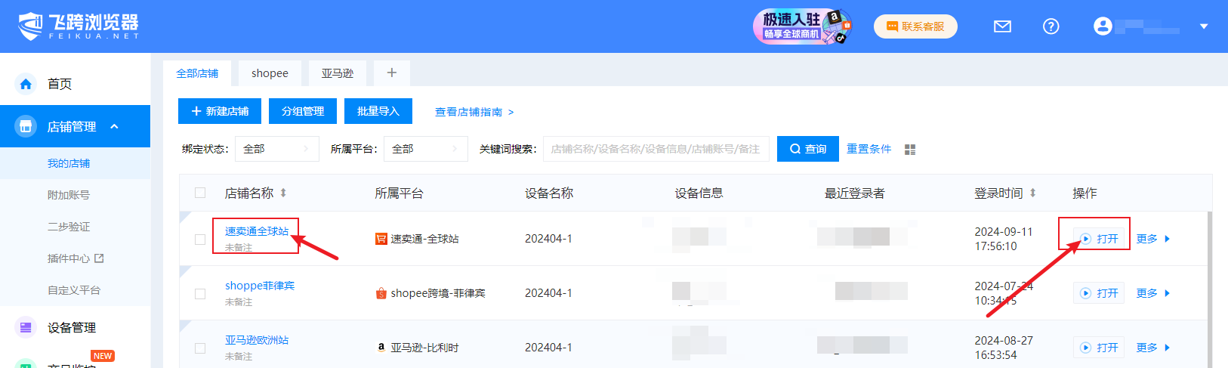Check the box for shoppe菲律宾 row

200,293
